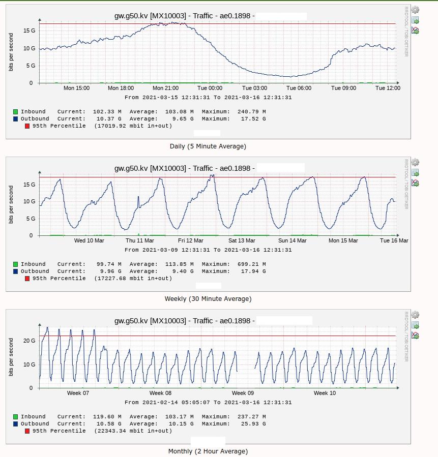The height and width of the screenshot is (457, 438).
Task: Click the "Week 10" axis label
Action: tap(325, 393)
